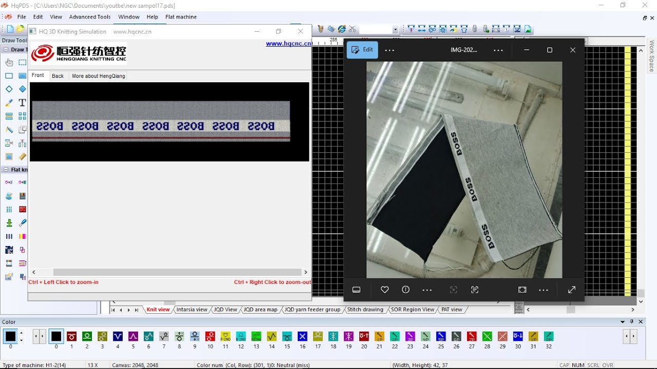Select the filled diamond shape tool
This screenshot has width=657, height=369.
[23, 89]
